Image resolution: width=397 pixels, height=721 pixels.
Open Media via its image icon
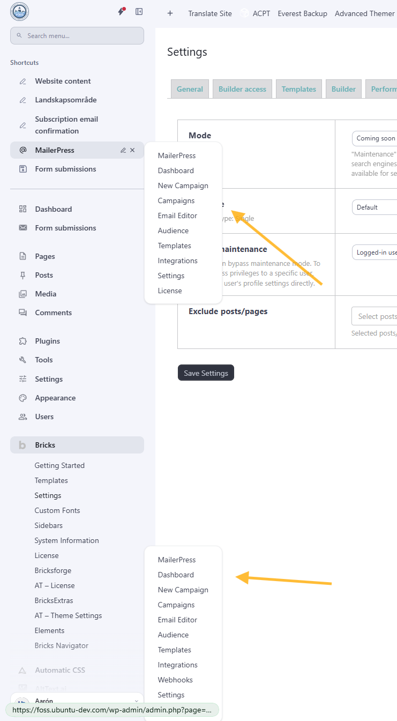(23, 294)
